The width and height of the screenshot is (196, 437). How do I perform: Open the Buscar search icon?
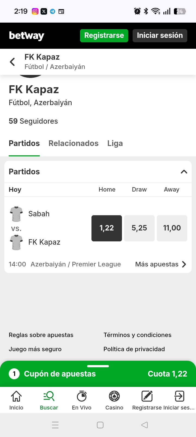pos(49,396)
